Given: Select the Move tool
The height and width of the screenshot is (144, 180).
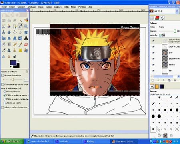Looking at the screenshot, I should [9, 32].
